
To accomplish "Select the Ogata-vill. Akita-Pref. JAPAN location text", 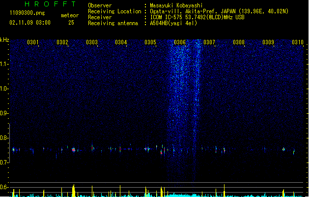I will (219, 11).
